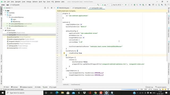170x95 pixels.
Task: Collapse the Gradle Scripts node
Action: point(3,30)
